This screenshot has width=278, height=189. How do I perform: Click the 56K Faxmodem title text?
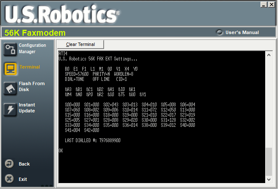tap(35, 33)
